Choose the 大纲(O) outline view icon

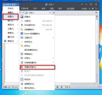(x=22, y=21)
